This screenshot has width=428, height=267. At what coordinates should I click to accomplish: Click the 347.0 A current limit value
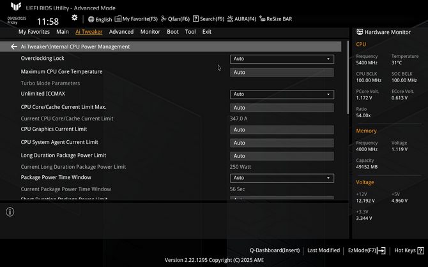[x=238, y=119]
